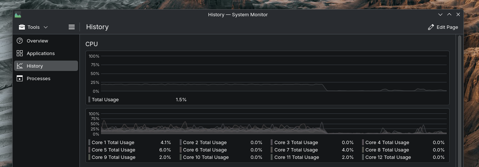Click the vertical scrollbar on the right
This screenshot has width=479, height=167.
460,100
